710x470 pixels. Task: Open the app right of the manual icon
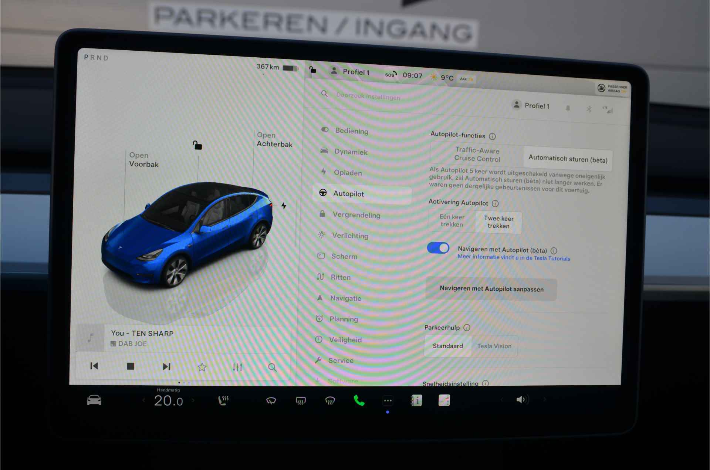click(444, 400)
